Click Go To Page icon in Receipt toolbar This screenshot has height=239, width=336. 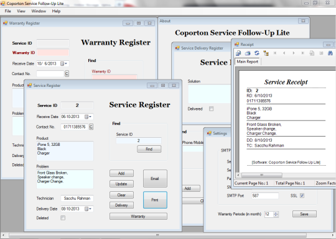pos(312,53)
